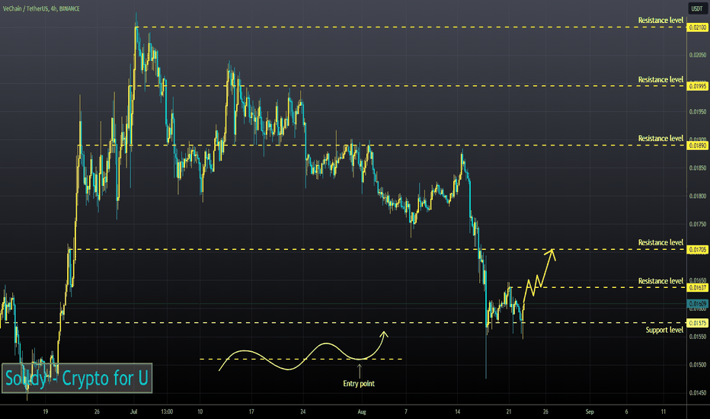Select Resistance level text above 0.01995 line

pos(660,80)
